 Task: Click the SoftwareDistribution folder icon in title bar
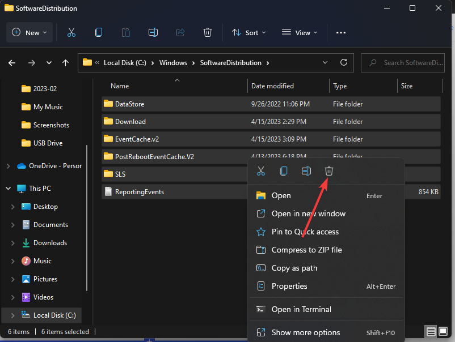9,8
